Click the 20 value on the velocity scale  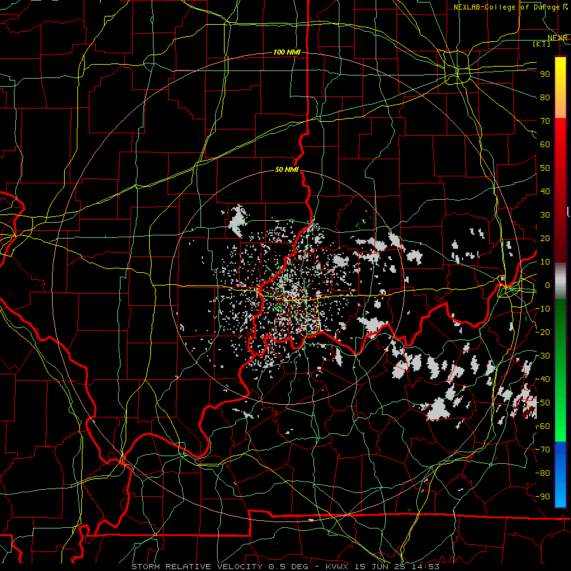click(545, 239)
